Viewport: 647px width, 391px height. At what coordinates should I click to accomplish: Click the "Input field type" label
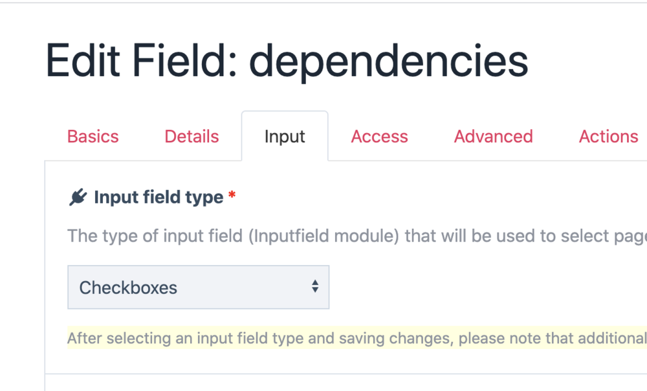(x=159, y=197)
